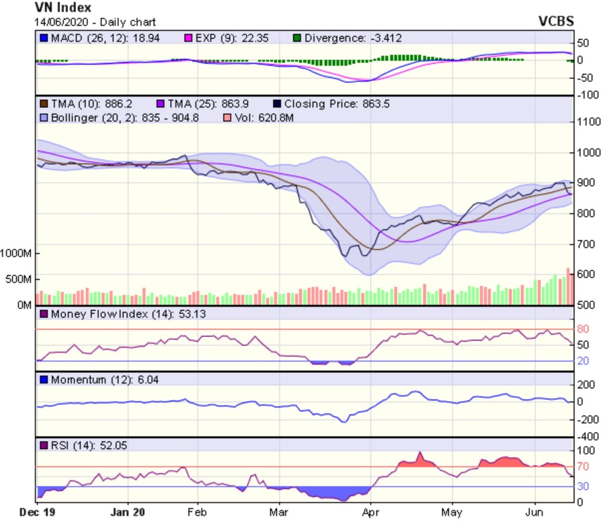Click the purple RSI (14) legend swatch

coord(44,446)
